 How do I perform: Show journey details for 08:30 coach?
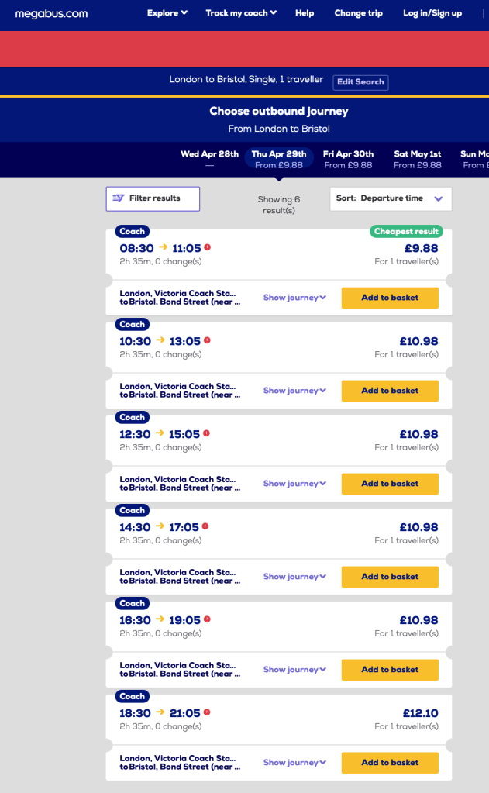[x=294, y=298]
